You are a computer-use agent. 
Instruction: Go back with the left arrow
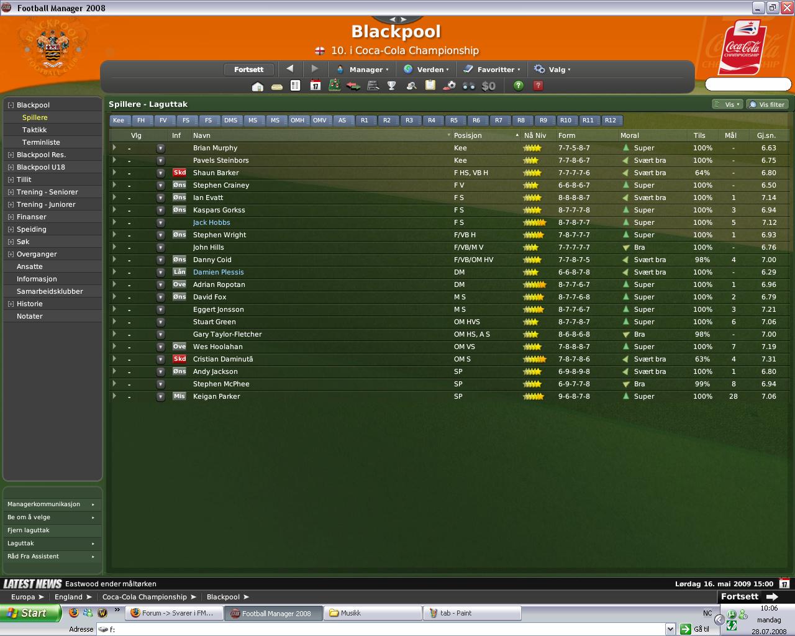[x=290, y=69]
